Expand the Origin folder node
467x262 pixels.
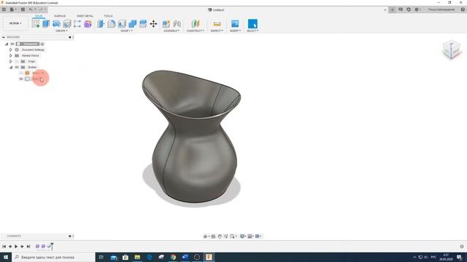[x=11, y=61]
